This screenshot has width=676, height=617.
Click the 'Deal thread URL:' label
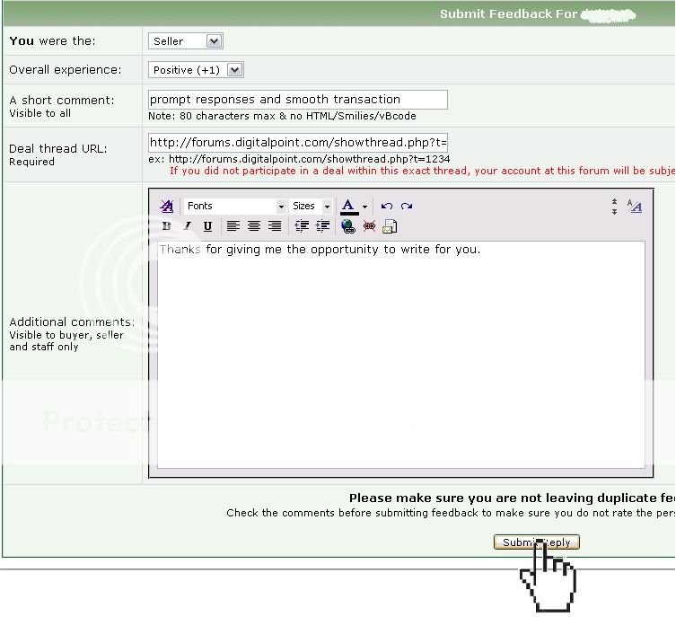pos(58,149)
